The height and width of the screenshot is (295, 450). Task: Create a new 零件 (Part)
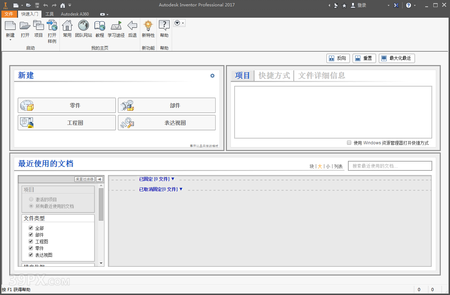[67, 105]
